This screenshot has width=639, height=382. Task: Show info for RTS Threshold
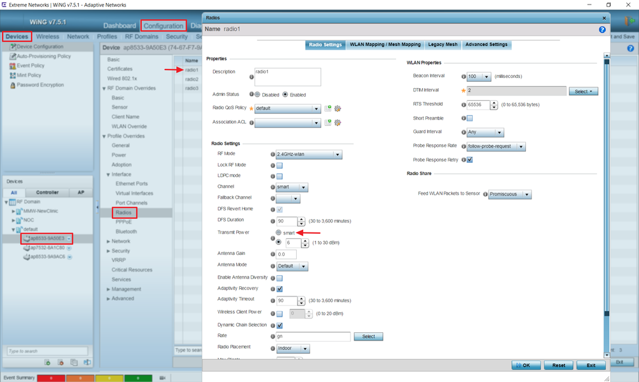(x=463, y=105)
